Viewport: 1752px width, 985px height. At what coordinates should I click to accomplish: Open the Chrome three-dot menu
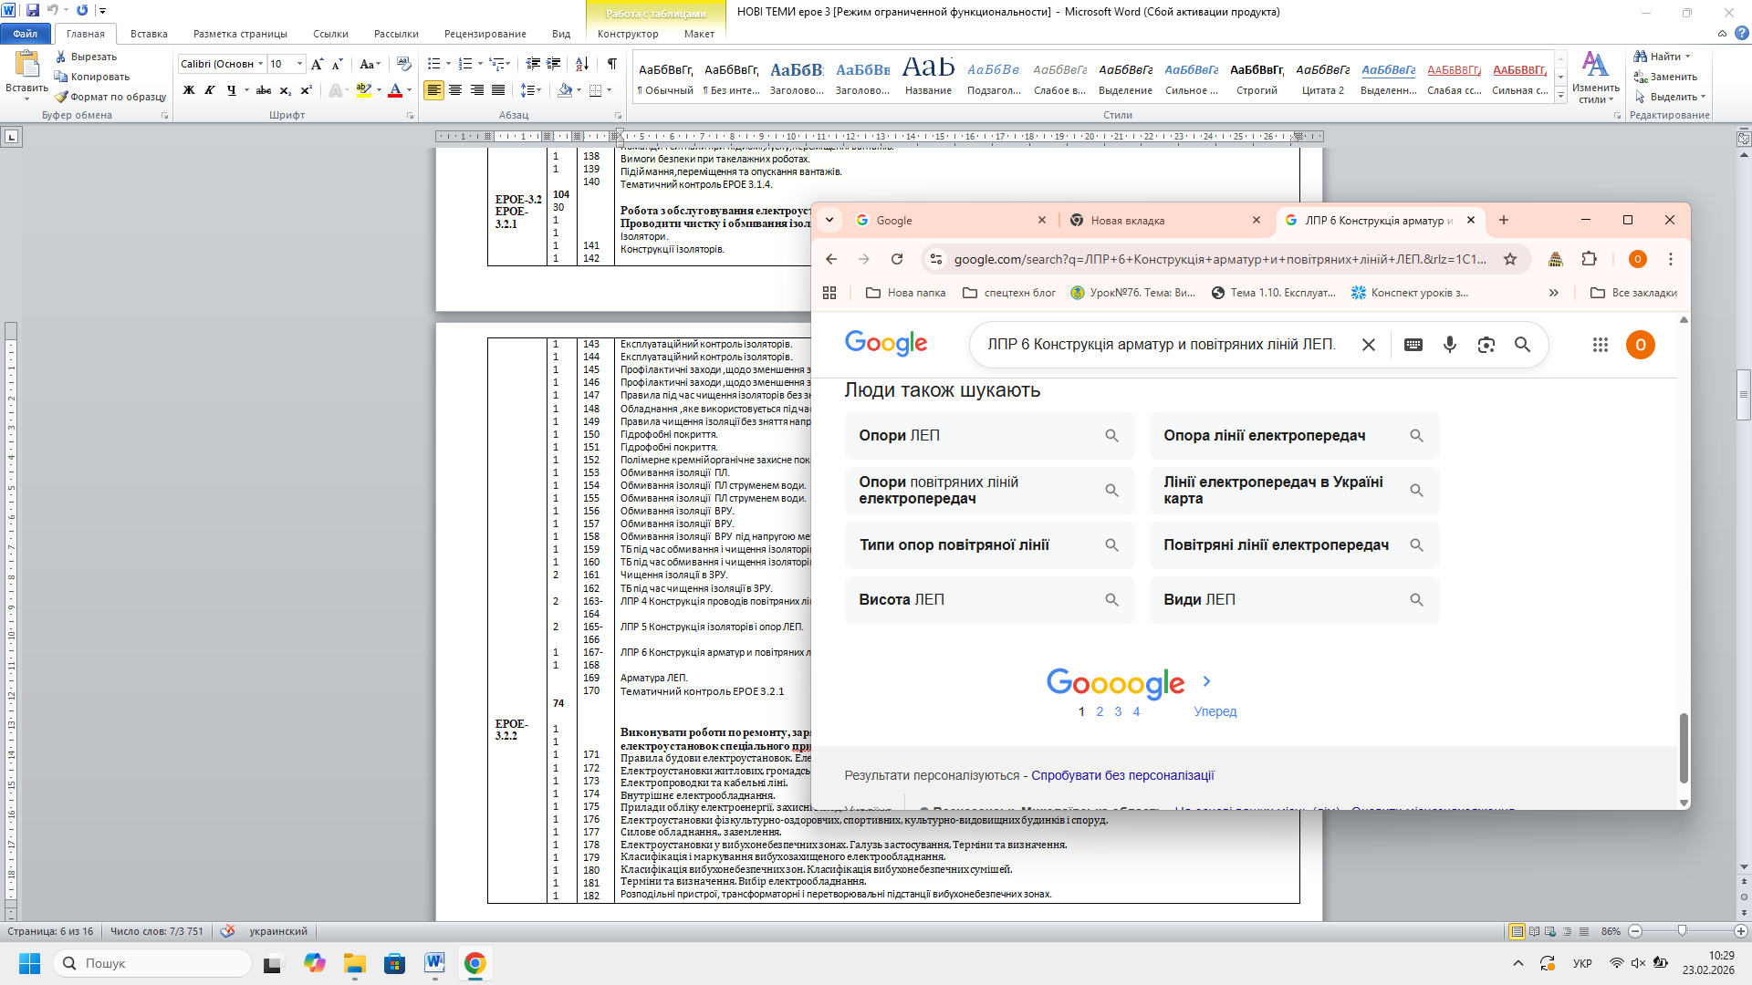click(1671, 259)
